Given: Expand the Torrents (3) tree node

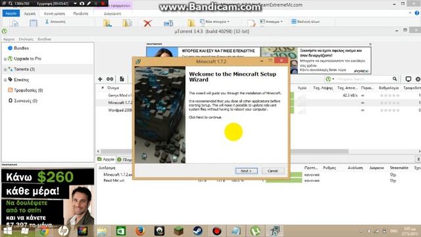Looking at the screenshot, I should click(x=5, y=69).
